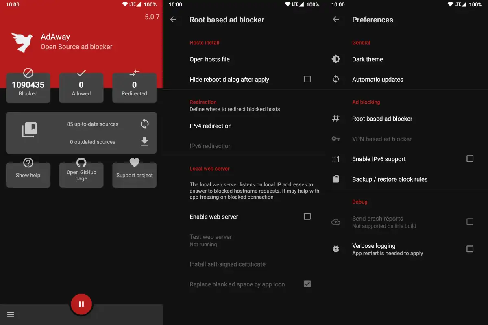Tap the Ad blocking section header
Viewport: 488px width, 325px height.
click(366, 102)
